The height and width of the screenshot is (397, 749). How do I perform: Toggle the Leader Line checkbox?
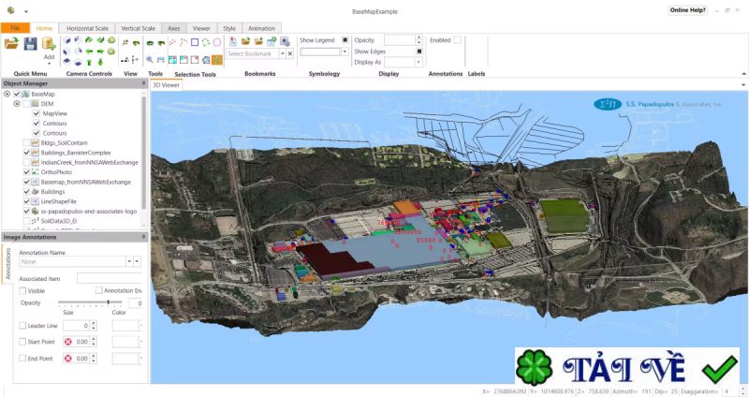(23, 326)
